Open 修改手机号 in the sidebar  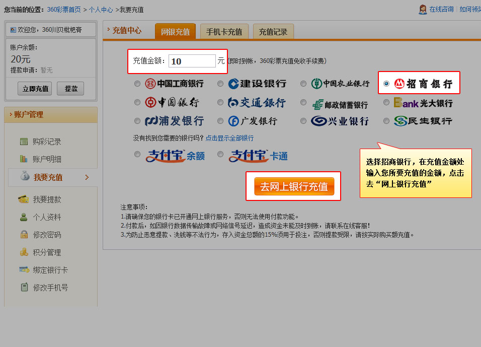(50, 288)
